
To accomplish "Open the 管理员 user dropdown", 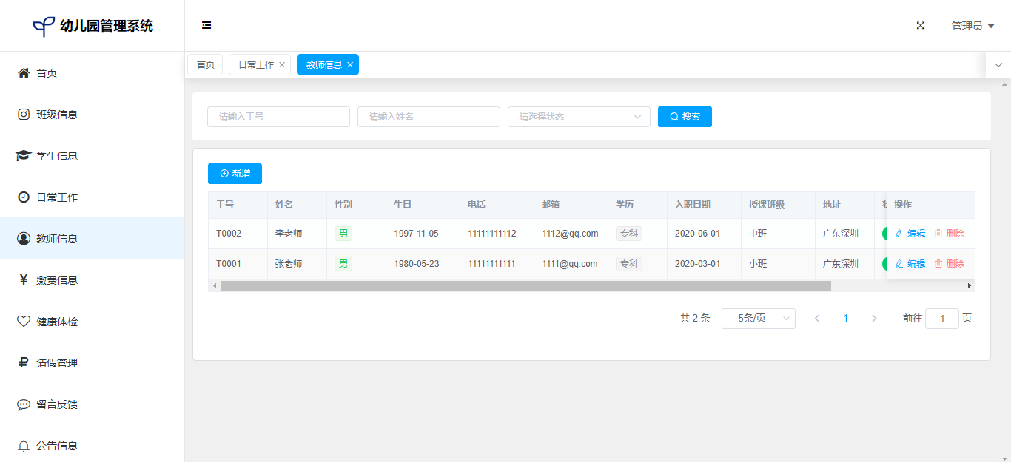I will (972, 26).
